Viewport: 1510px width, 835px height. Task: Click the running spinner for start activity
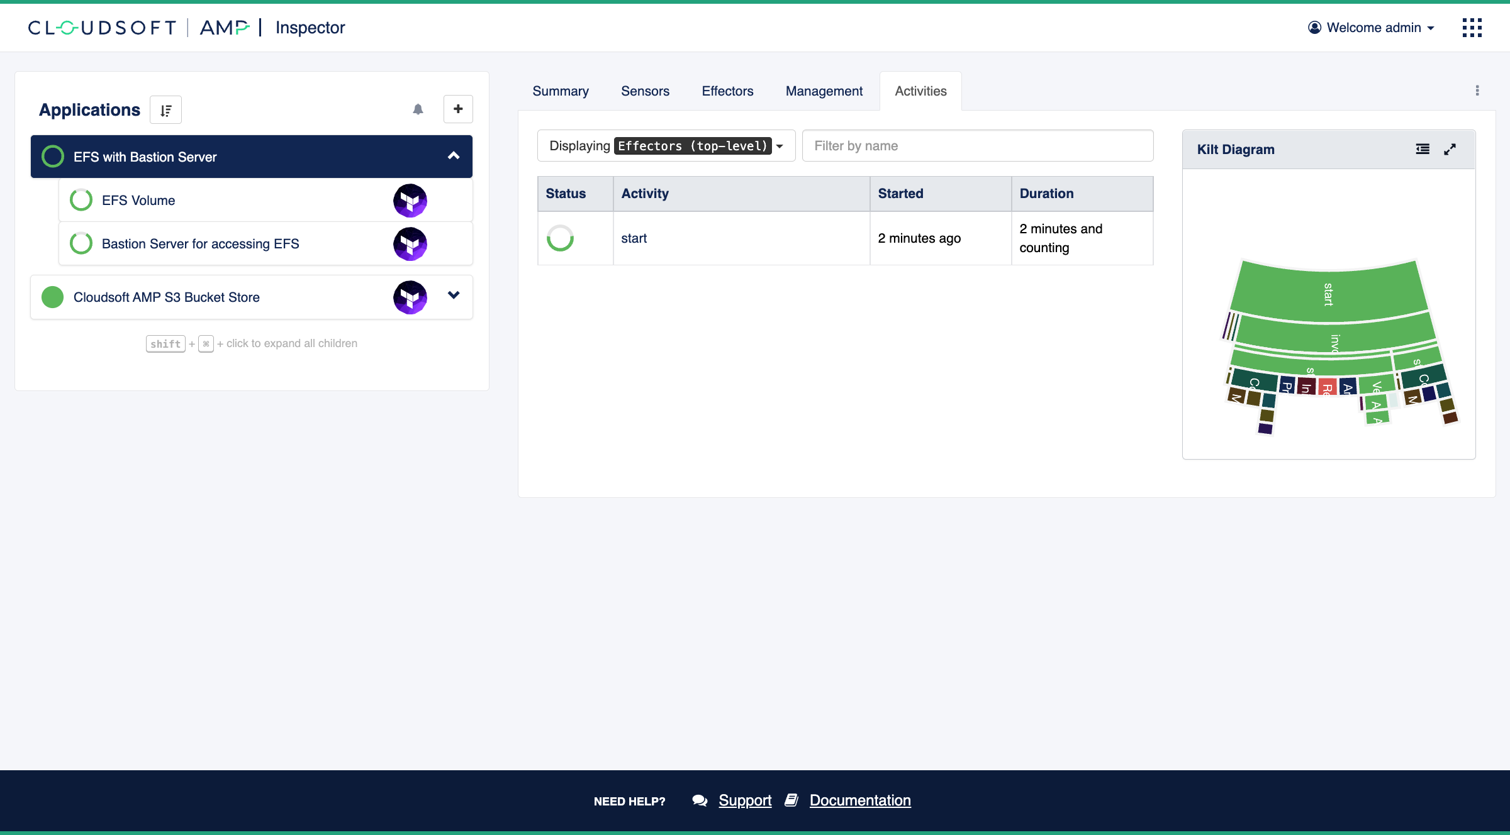560,238
